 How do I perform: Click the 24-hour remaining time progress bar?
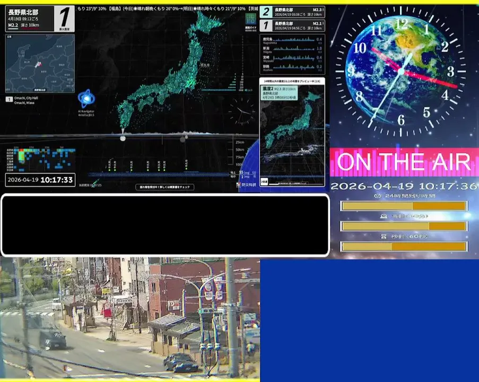[404, 206]
